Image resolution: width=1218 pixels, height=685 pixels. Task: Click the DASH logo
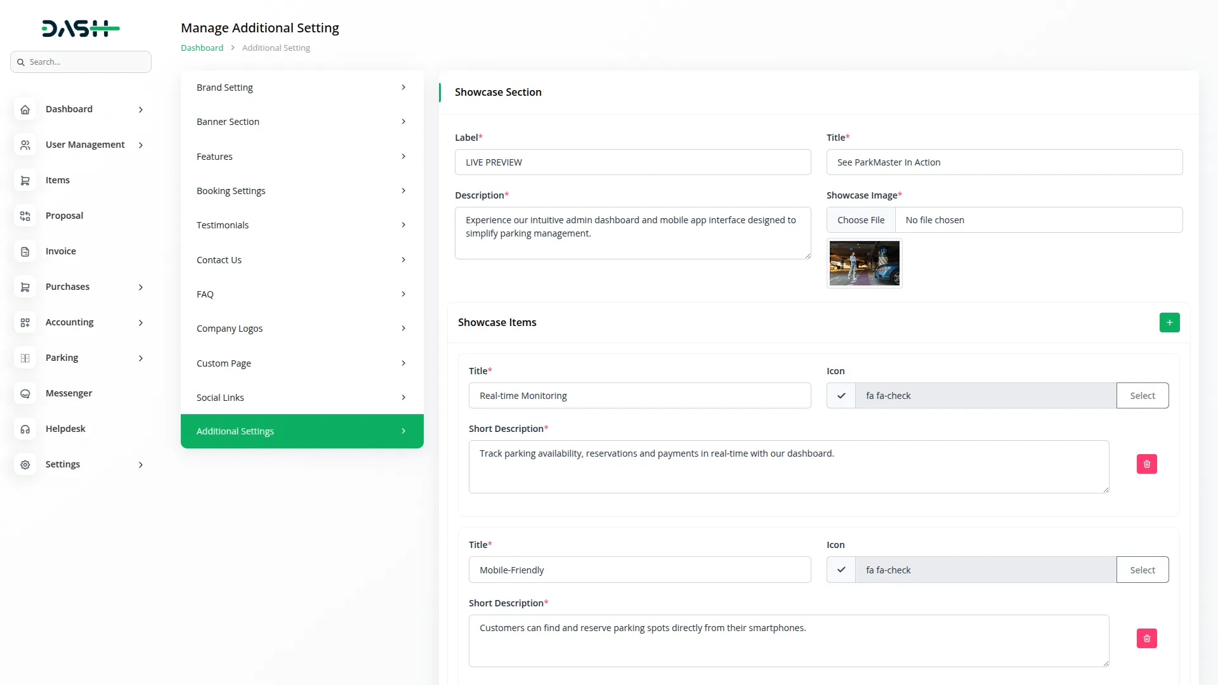tap(81, 29)
